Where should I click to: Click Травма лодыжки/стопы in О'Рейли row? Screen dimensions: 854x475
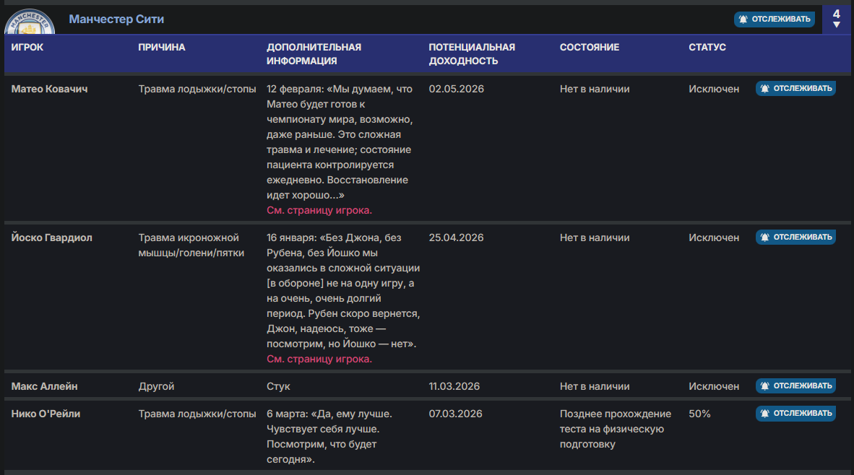pyautogui.click(x=197, y=414)
